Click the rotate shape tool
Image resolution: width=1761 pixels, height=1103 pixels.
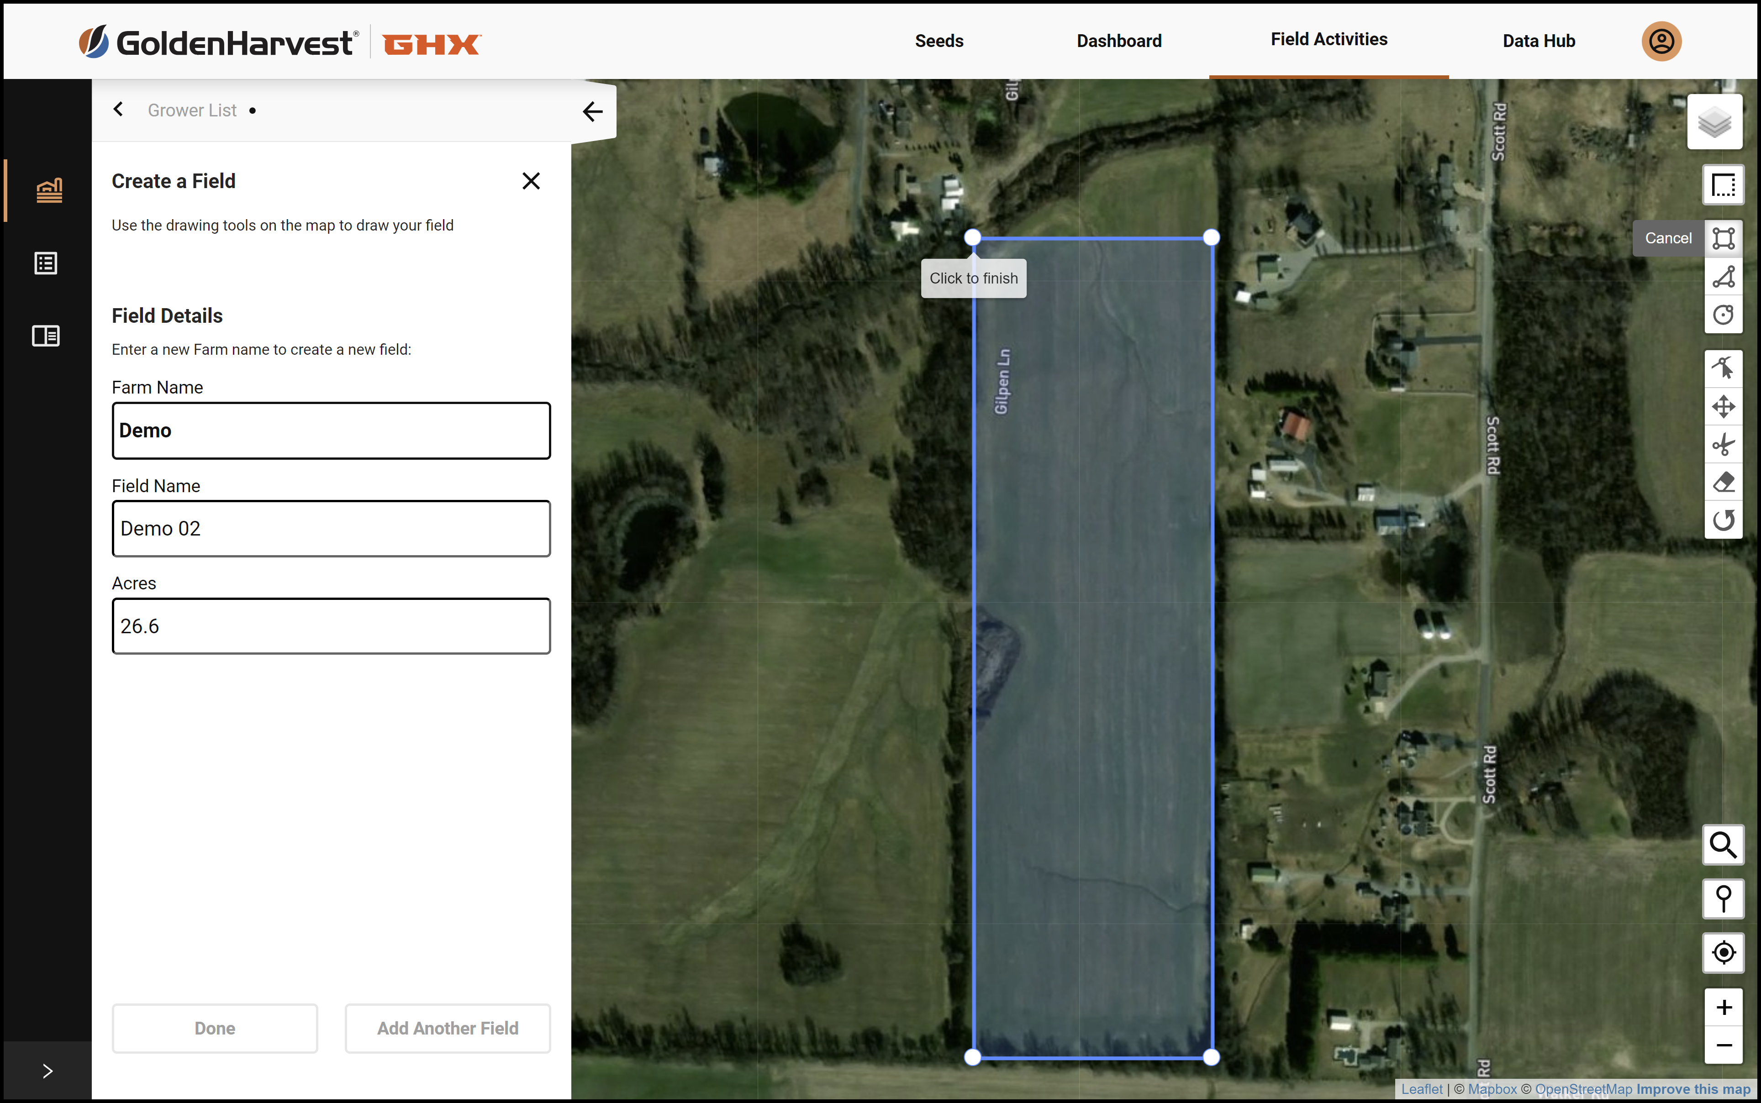(x=1723, y=520)
